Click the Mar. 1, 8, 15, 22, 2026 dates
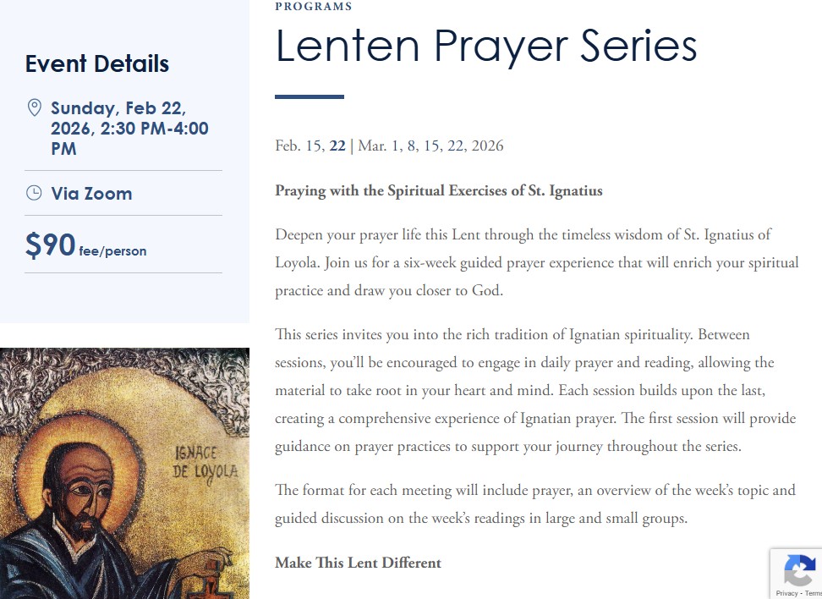 pos(430,146)
